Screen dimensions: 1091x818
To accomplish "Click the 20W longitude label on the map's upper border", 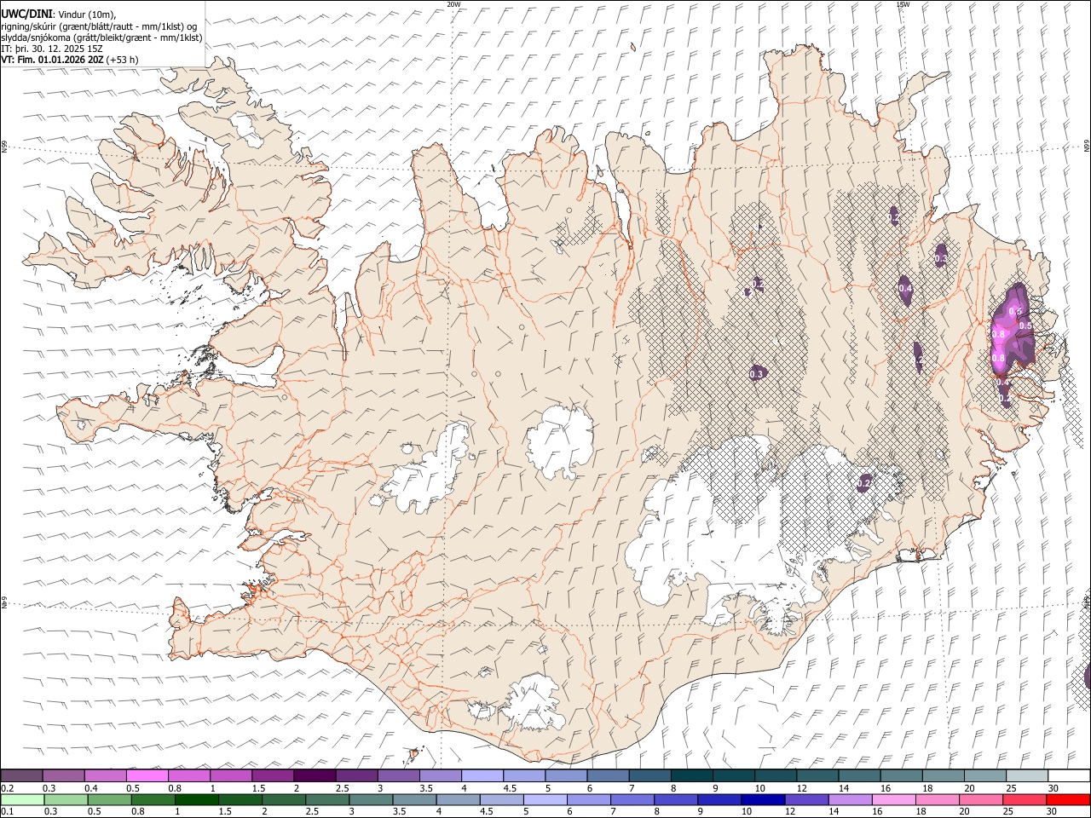I will click(x=453, y=4).
